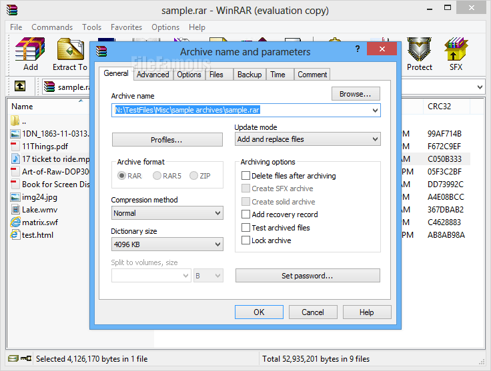Switch to the Comment tab
This screenshot has width=491, height=371.
coord(312,75)
